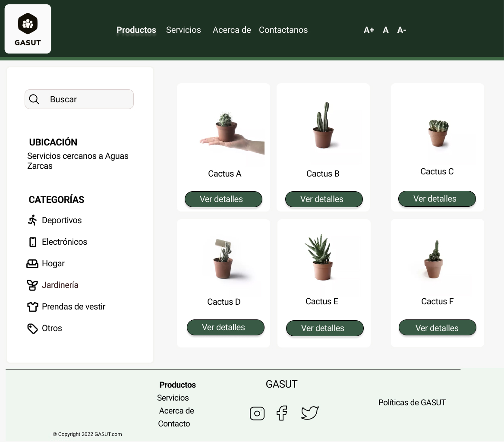Click the search magnifier icon
Viewport: 504px width, 442px height.
pyautogui.click(x=34, y=99)
